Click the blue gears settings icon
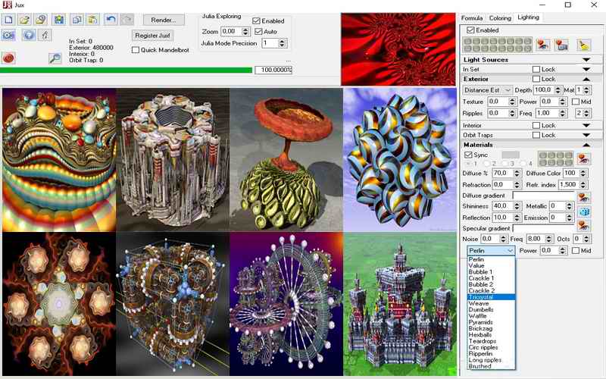The image size is (606, 379). (x=9, y=35)
